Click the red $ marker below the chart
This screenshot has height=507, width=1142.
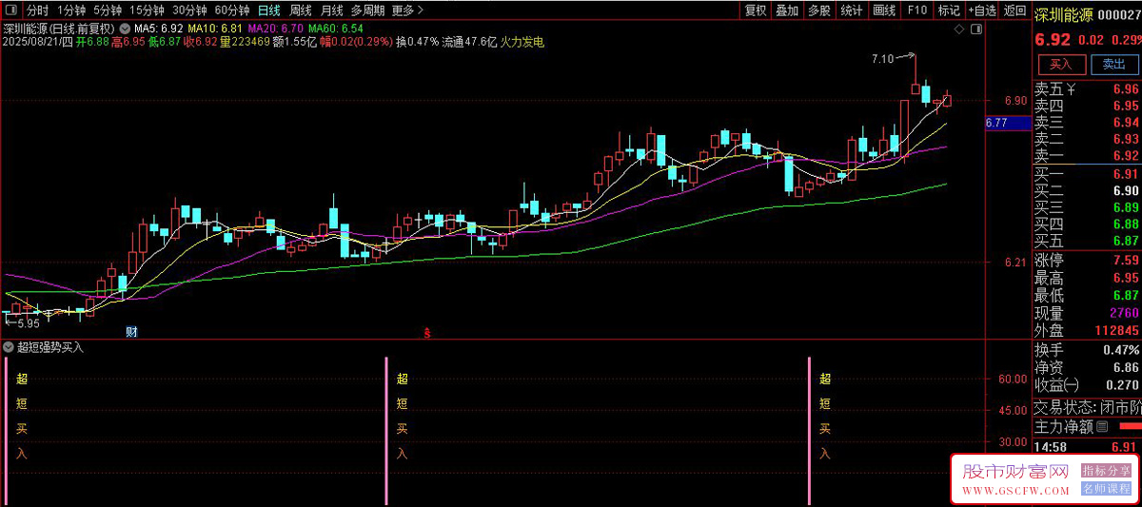coord(427,333)
